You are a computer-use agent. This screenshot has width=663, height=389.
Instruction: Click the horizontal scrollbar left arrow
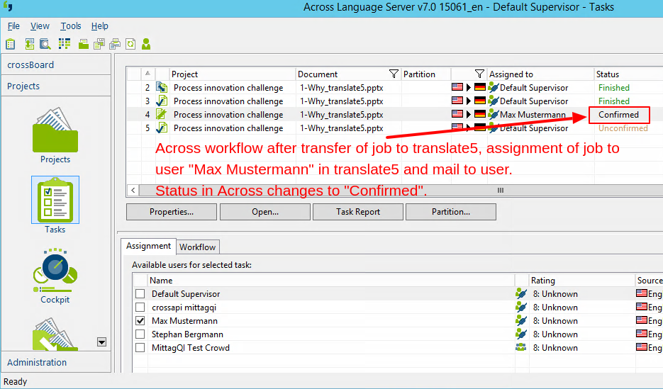click(x=133, y=190)
